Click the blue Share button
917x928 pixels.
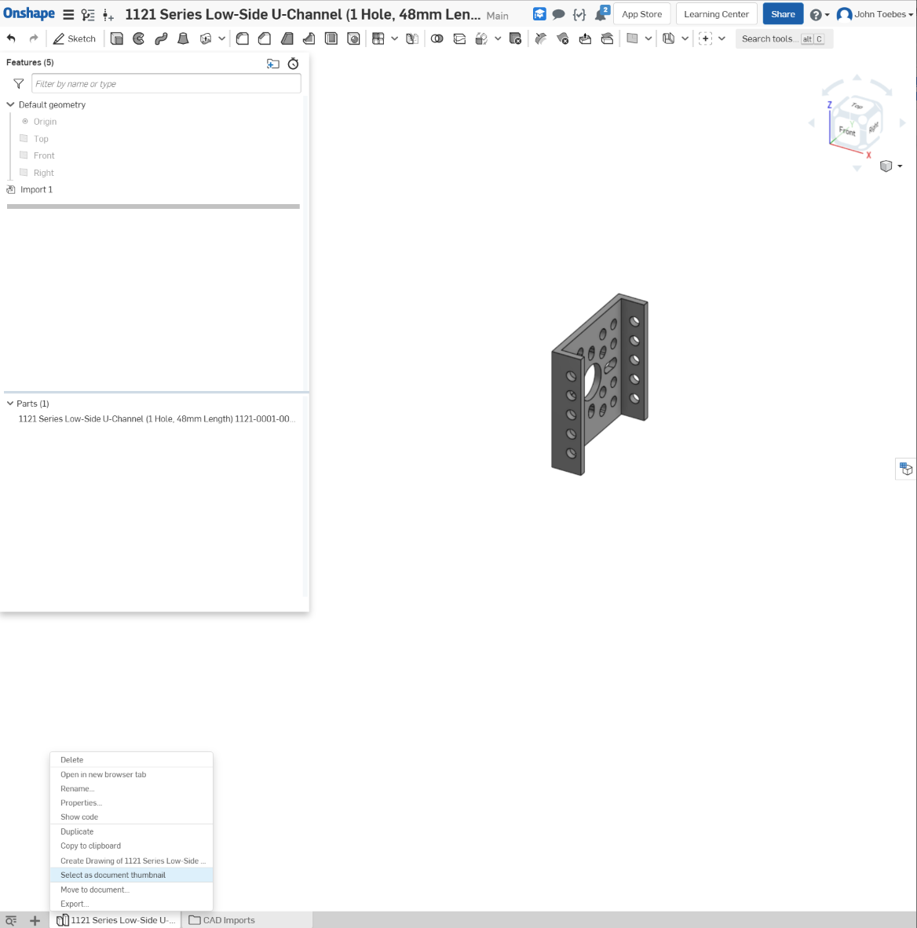[x=783, y=14]
